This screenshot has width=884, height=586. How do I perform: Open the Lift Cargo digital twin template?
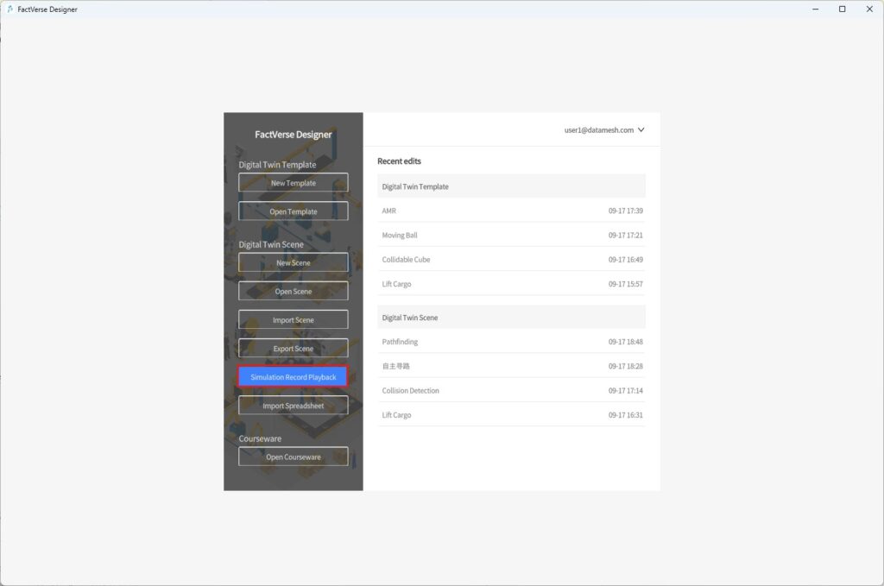click(x=511, y=283)
